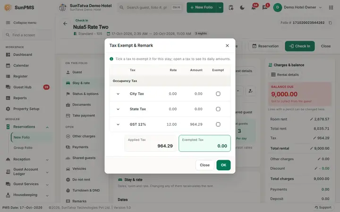The height and width of the screenshot is (212, 340).
Task: Open the clipboard clock icon in header
Action: (x=231, y=8)
